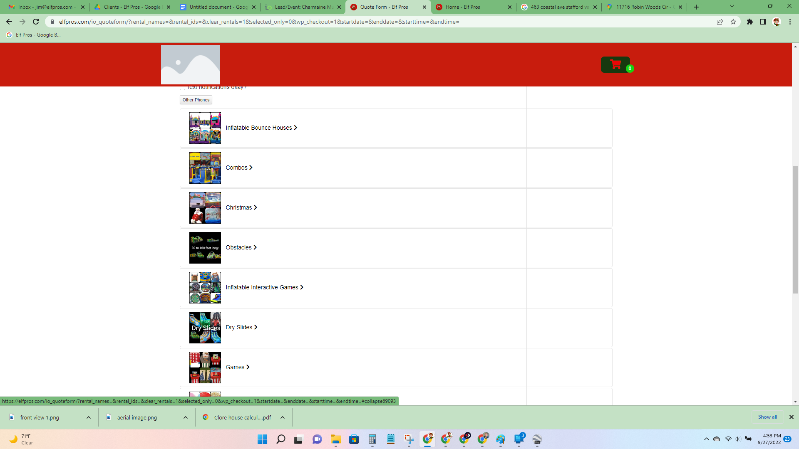
Task: Open File Explorer in taskbar
Action: [335, 439]
